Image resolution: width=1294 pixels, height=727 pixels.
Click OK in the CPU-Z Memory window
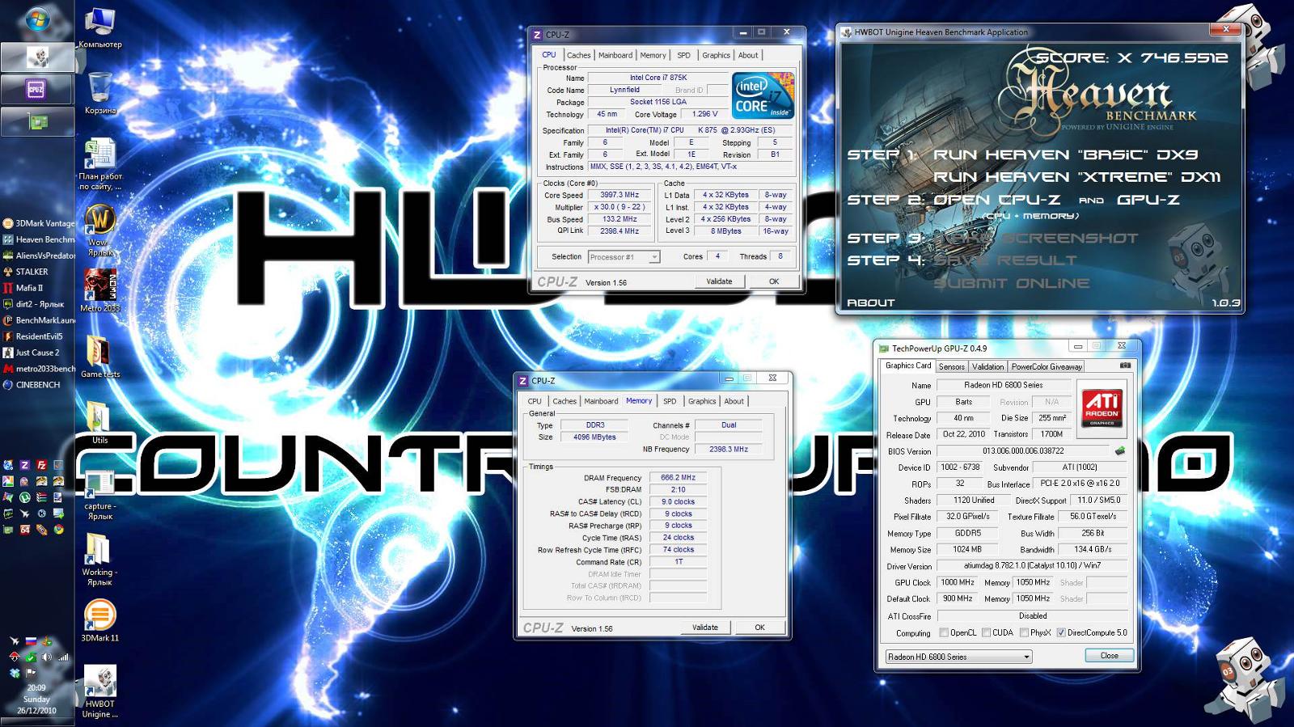click(759, 628)
